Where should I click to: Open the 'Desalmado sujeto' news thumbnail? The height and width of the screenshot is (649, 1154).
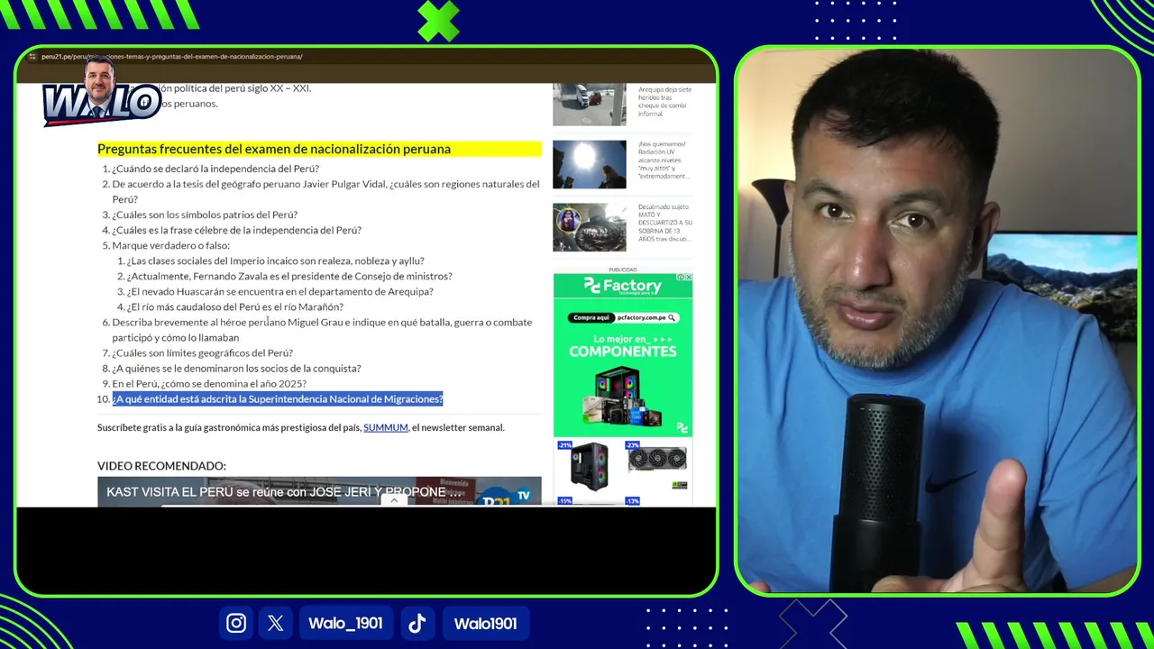click(590, 227)
